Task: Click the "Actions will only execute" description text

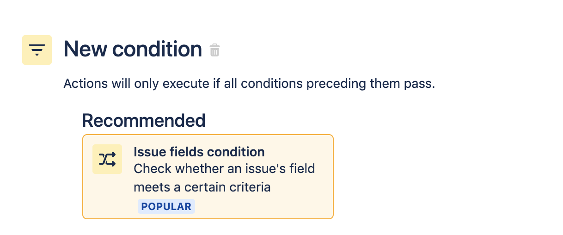Action: point(249,84)
